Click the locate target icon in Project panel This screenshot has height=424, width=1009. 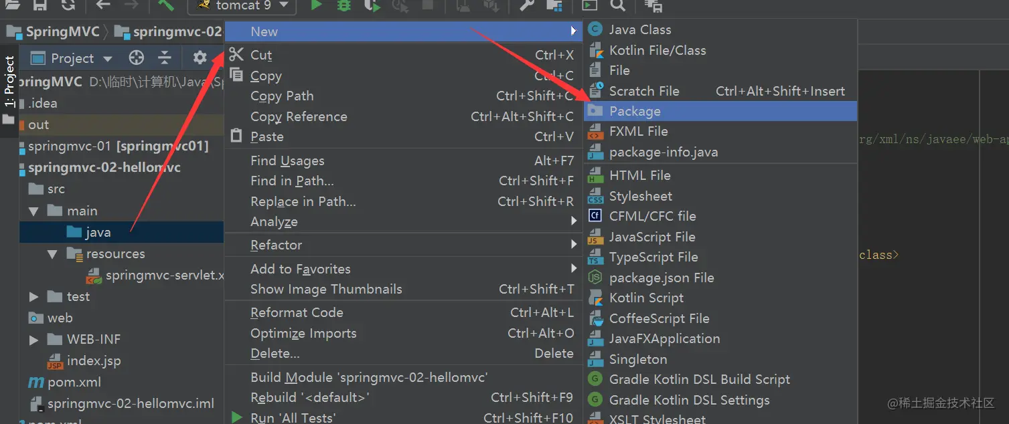pos(137,58)
